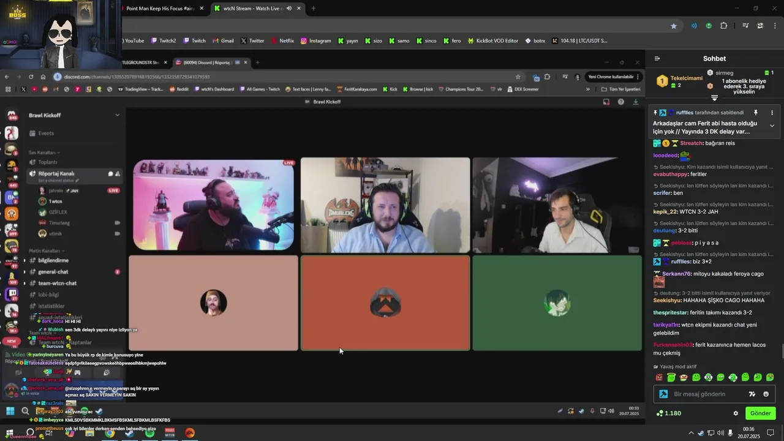The height and width of the screenshot is (441, 784).
Task: Bookmark page with blue star icon
Action: [x=674, y=26]
